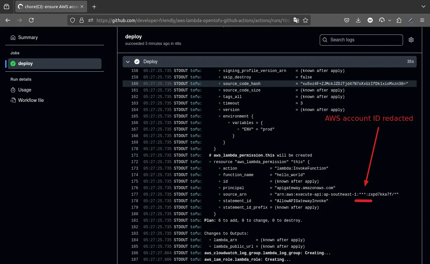Open the Workflow file link
Screen dimensions: 430x264
click(31, 100)
